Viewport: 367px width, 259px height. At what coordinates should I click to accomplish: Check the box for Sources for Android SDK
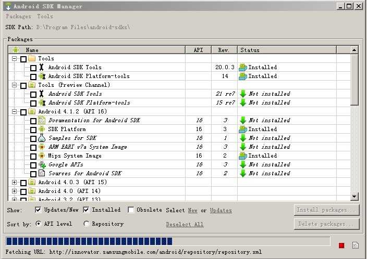[33, 174]
